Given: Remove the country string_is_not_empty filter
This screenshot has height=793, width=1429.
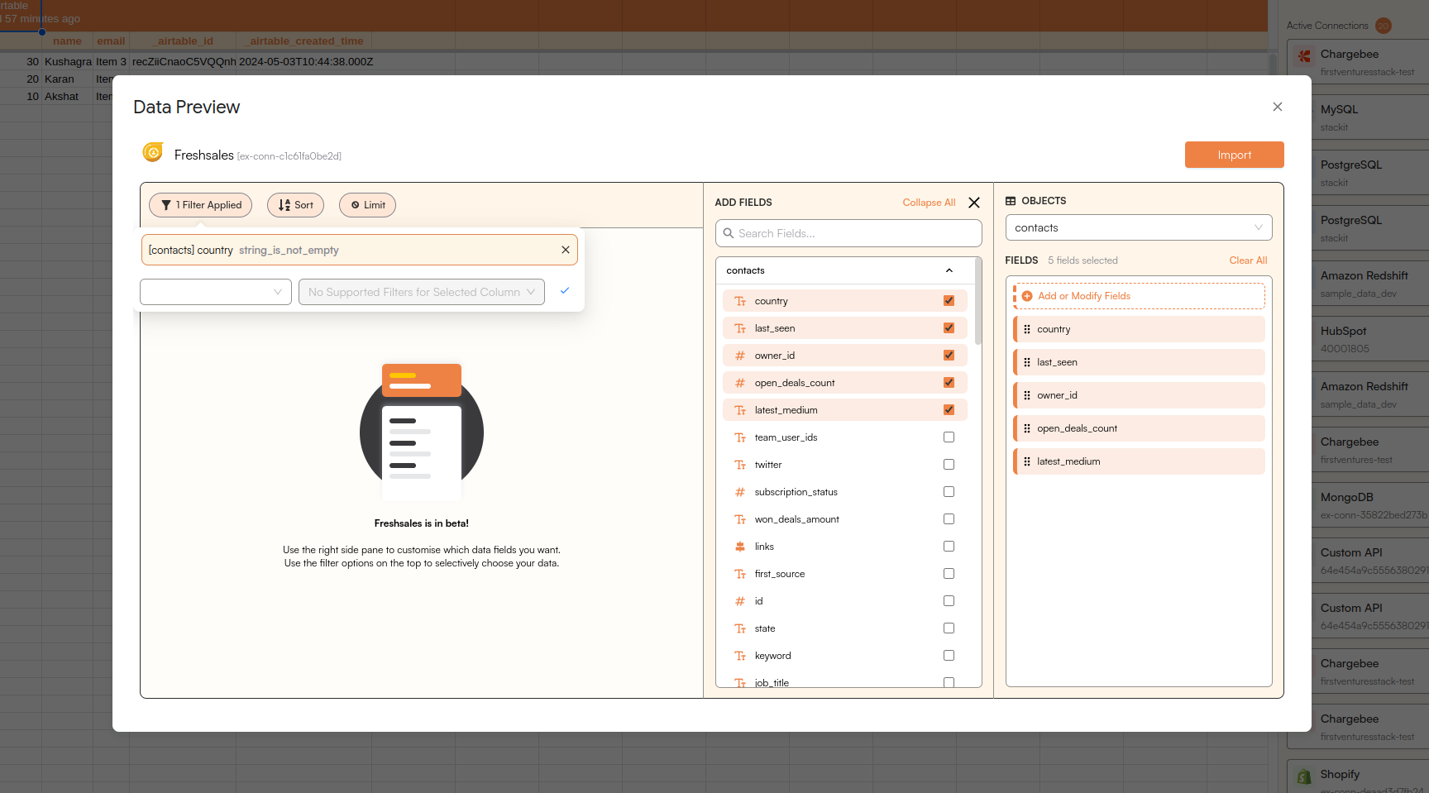Looking at the screenshot, I should pyautogui.click(x=566, y=250).
